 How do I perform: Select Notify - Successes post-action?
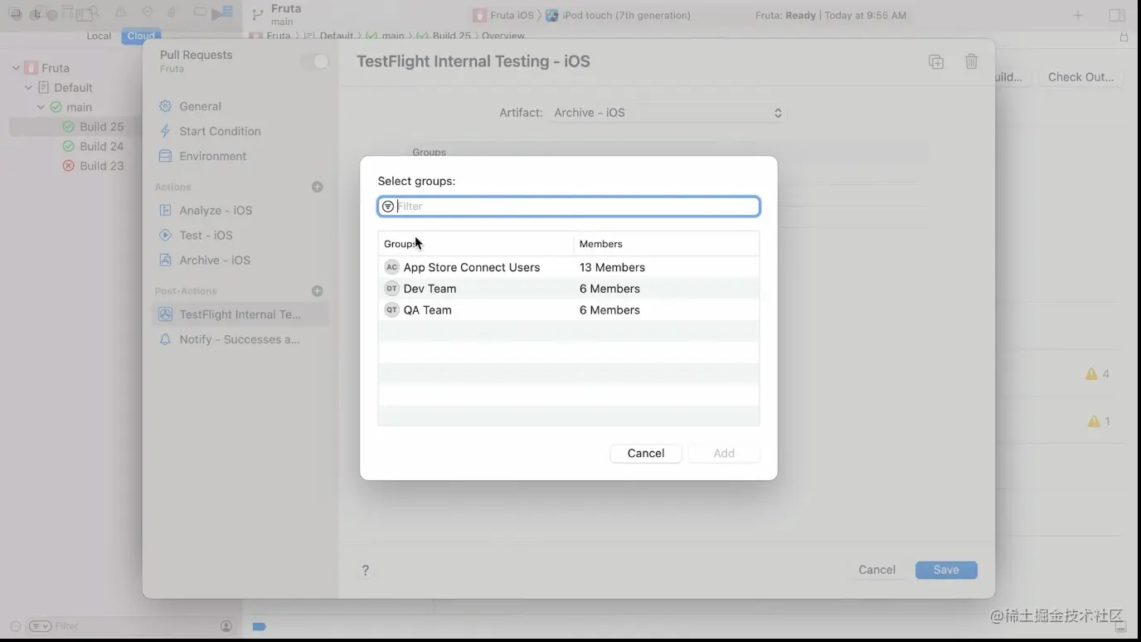[x=240, y=339]
